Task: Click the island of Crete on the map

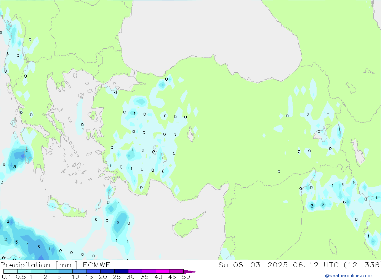Action: [x=67, y=207]
